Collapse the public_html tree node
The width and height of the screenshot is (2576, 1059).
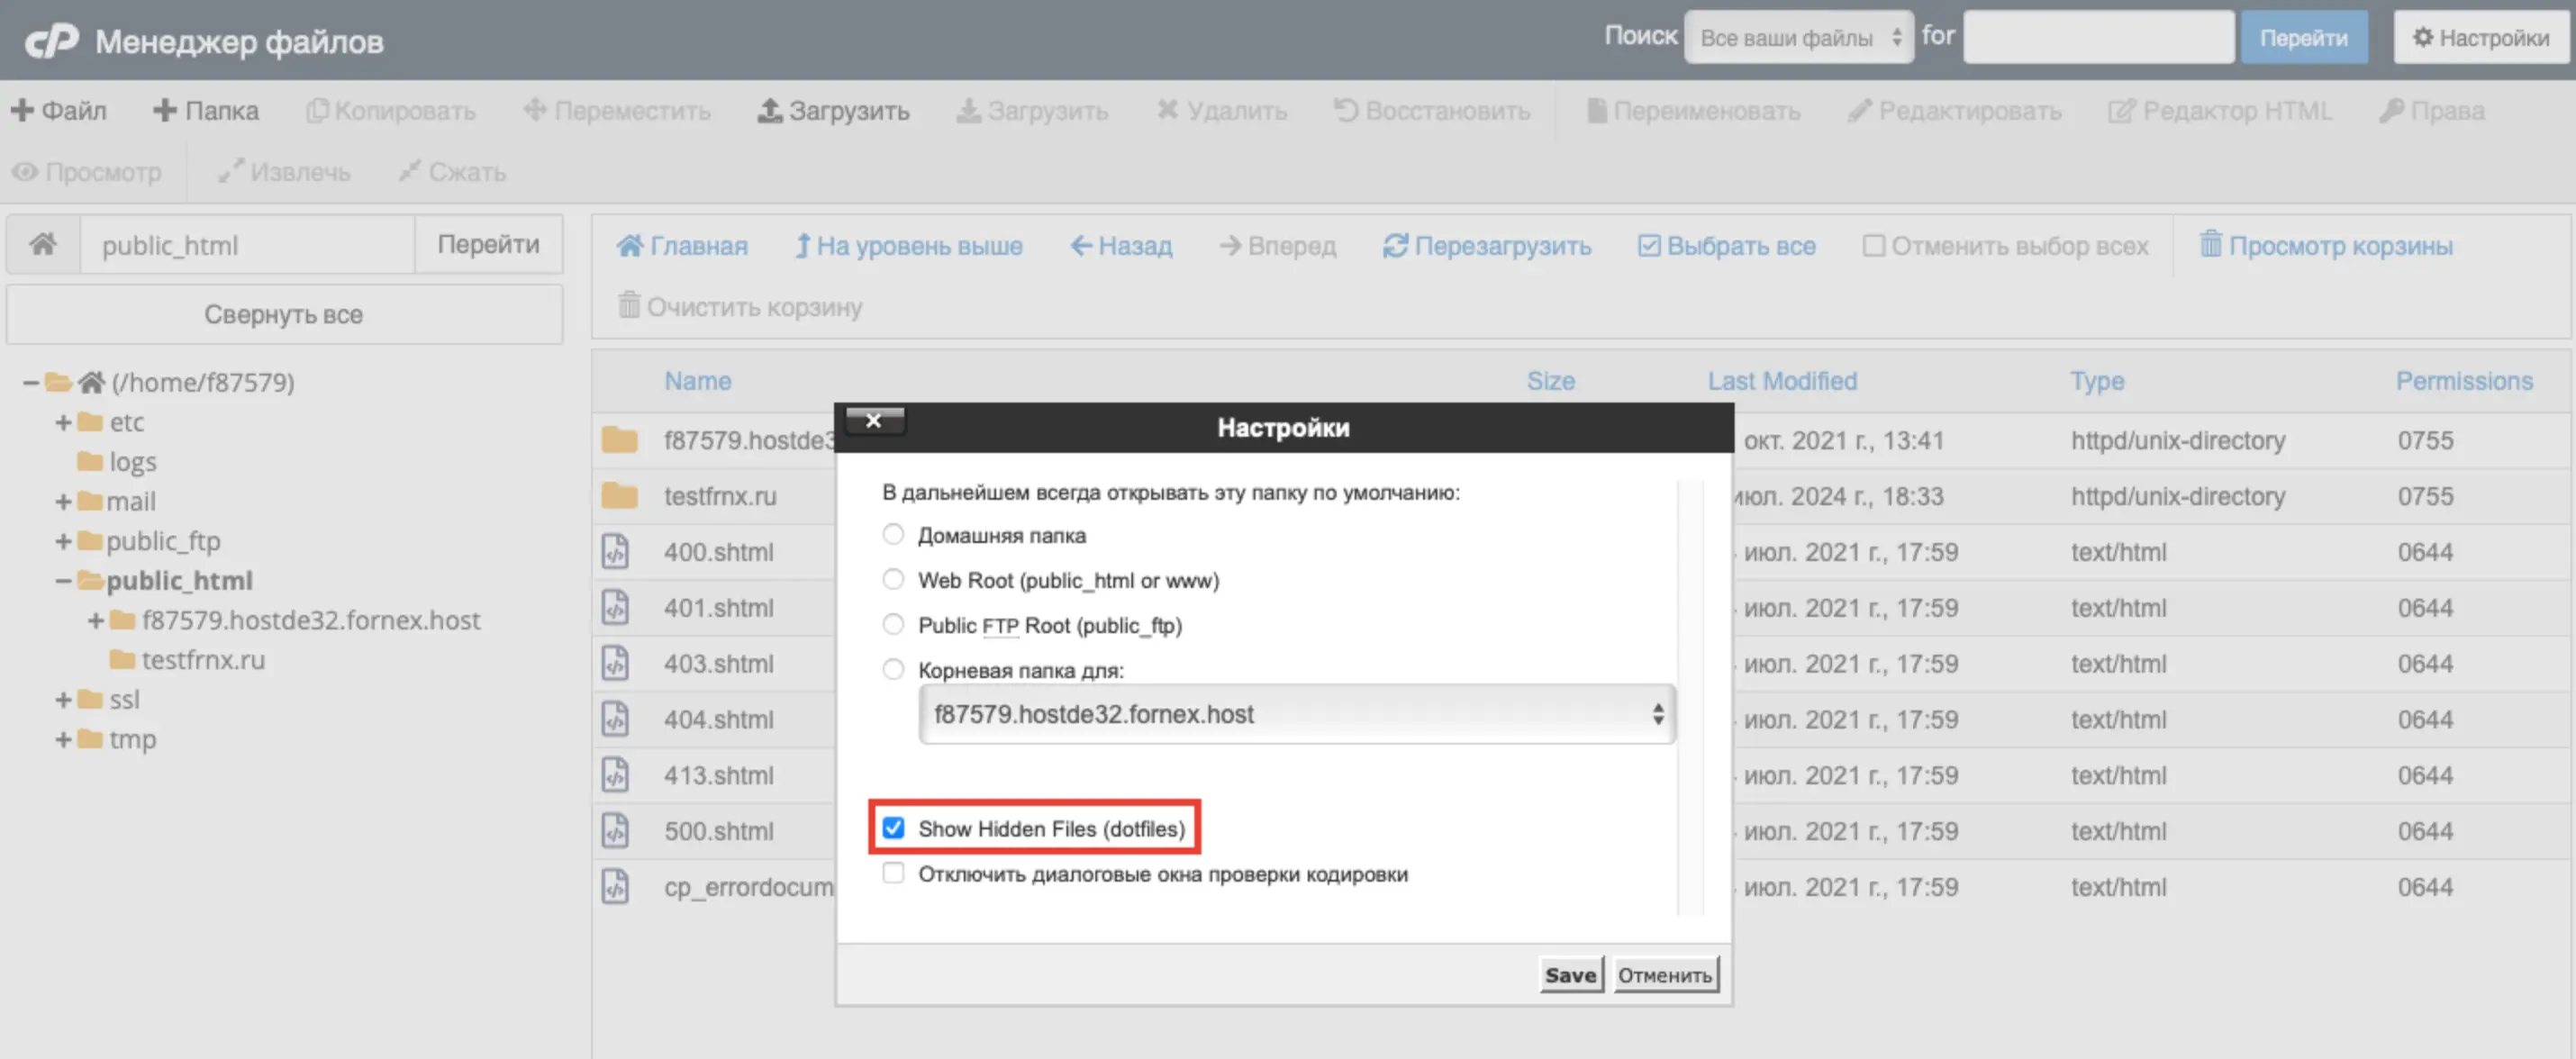[x=63, y=580]
